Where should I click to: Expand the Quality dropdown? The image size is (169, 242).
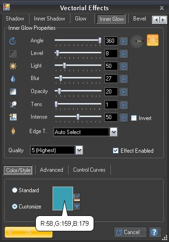(79, 150)
